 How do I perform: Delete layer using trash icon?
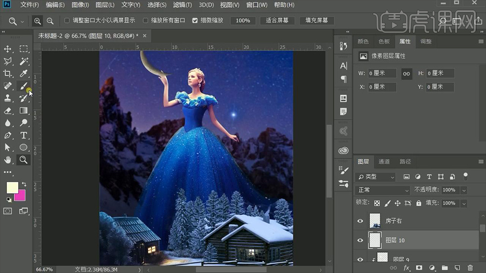point(470,268)
